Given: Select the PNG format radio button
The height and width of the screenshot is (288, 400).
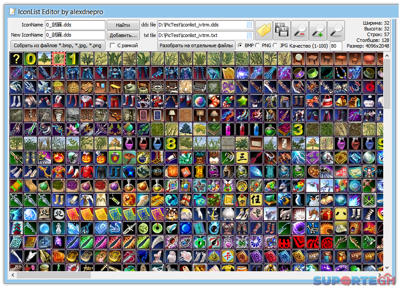Looking at the screenshot, I should coord(258,45).
